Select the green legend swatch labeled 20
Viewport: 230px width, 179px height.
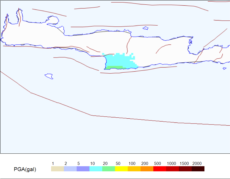[109, 169]
